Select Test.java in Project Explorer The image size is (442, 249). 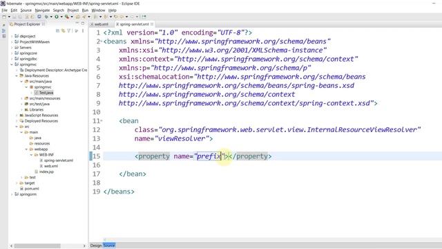46,93
